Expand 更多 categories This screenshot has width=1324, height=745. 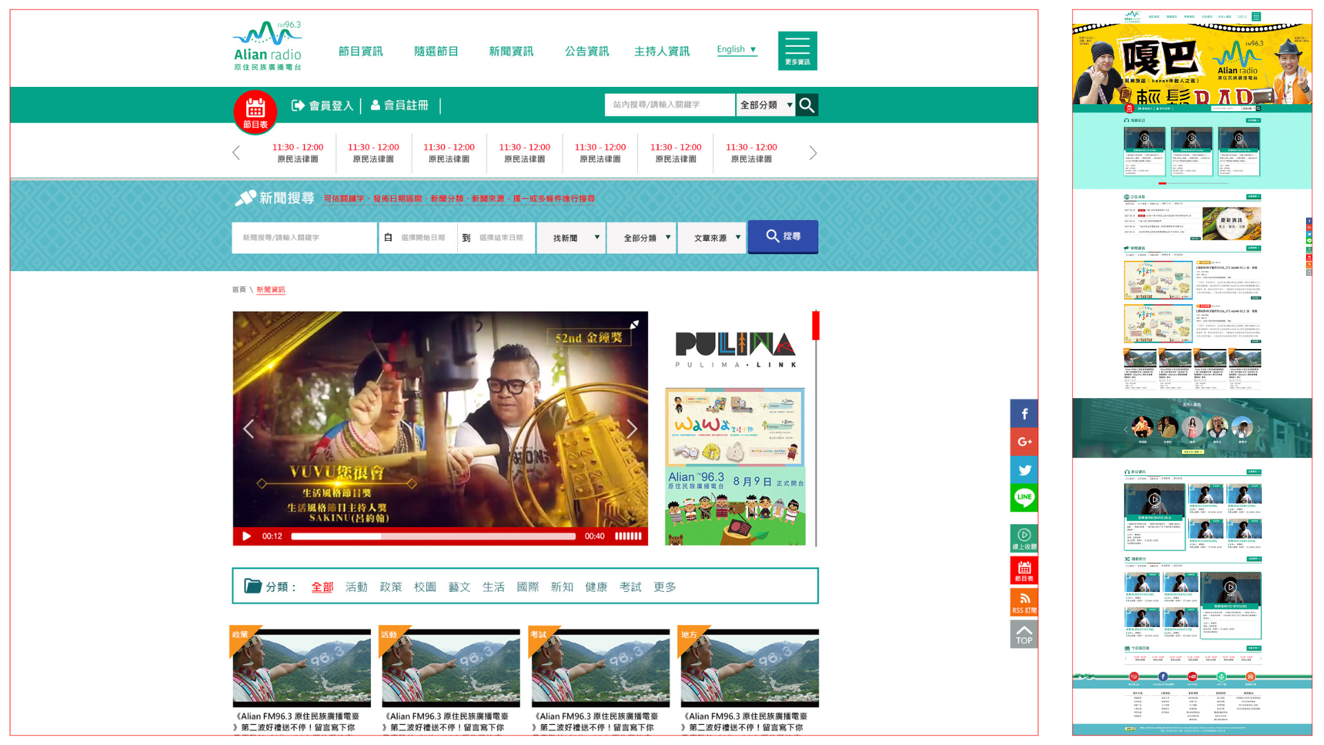[665, 587]
